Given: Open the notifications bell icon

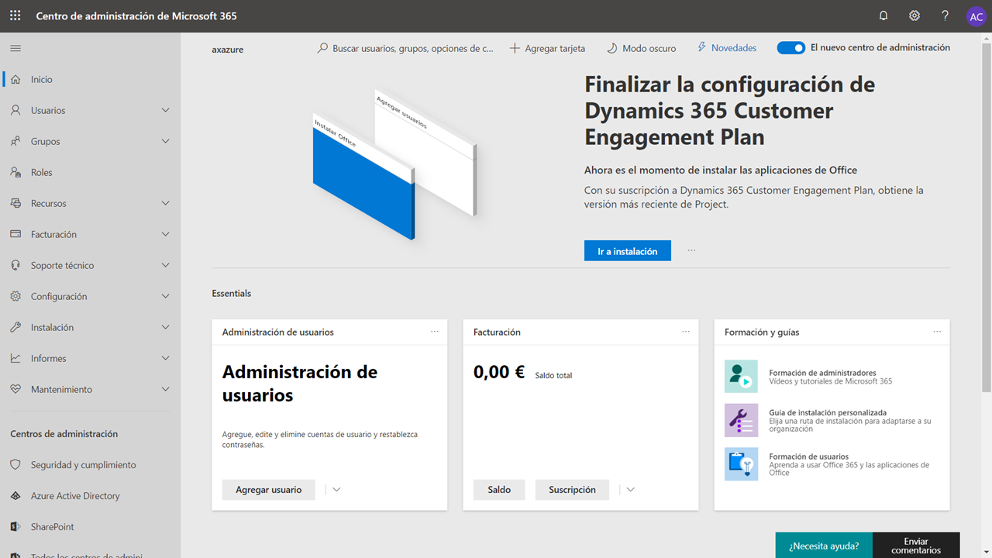Looking at the screenshot, I should click(883, 15).
